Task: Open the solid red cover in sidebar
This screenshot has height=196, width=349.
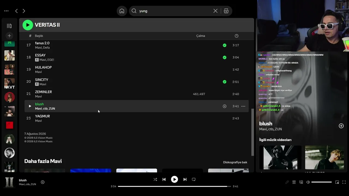Action: [10, 125]
